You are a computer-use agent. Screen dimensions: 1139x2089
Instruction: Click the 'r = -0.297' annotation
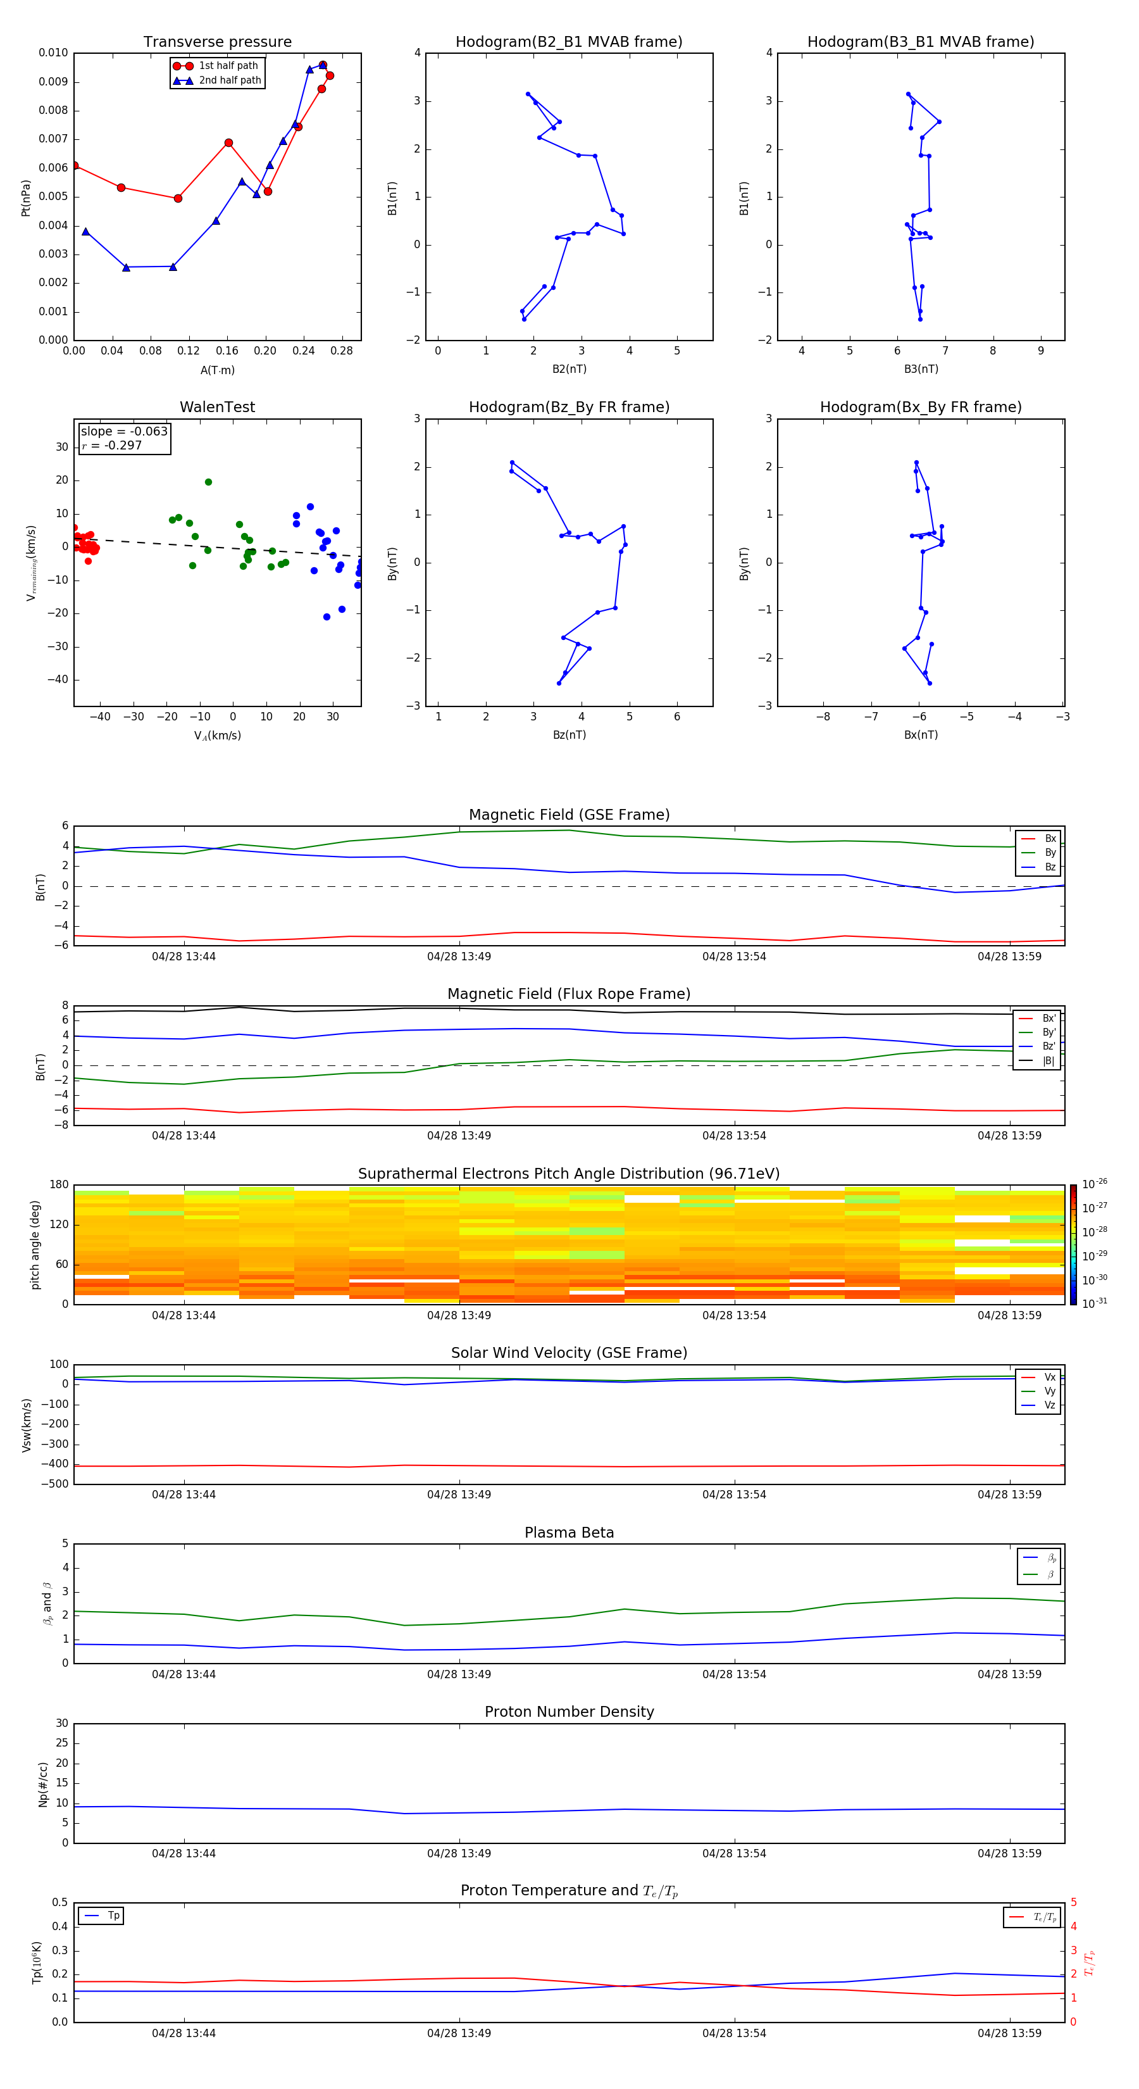pos(112,445)
